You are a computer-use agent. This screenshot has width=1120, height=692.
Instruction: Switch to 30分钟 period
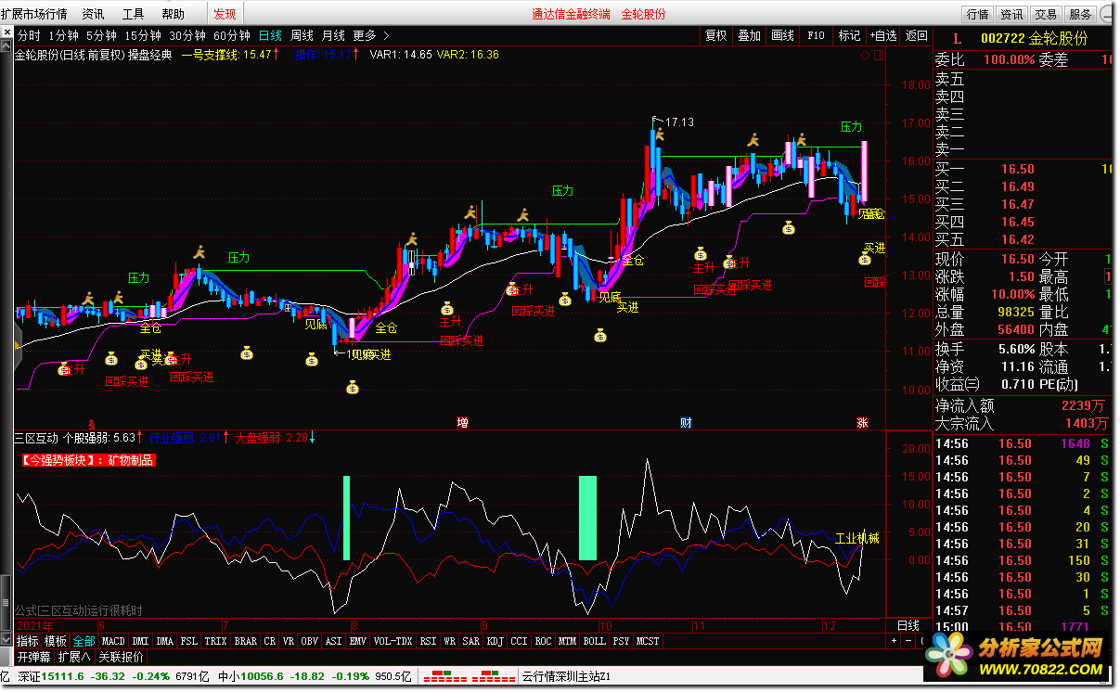(x=187, y=35)
